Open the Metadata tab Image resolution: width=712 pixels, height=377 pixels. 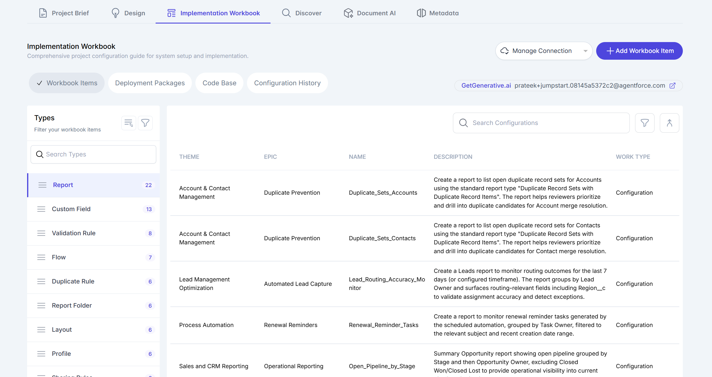point(438,13)
